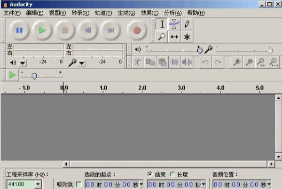Click the audio position time field
Image resolution: width=282 pixels, height=189 pixels.
(x=242, y=184)
